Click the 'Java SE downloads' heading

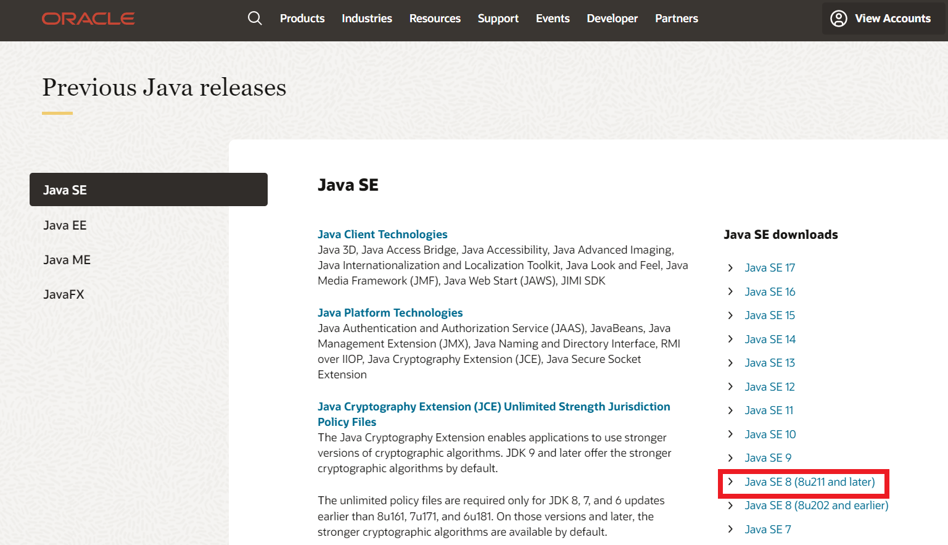click(x=781, y=235)
